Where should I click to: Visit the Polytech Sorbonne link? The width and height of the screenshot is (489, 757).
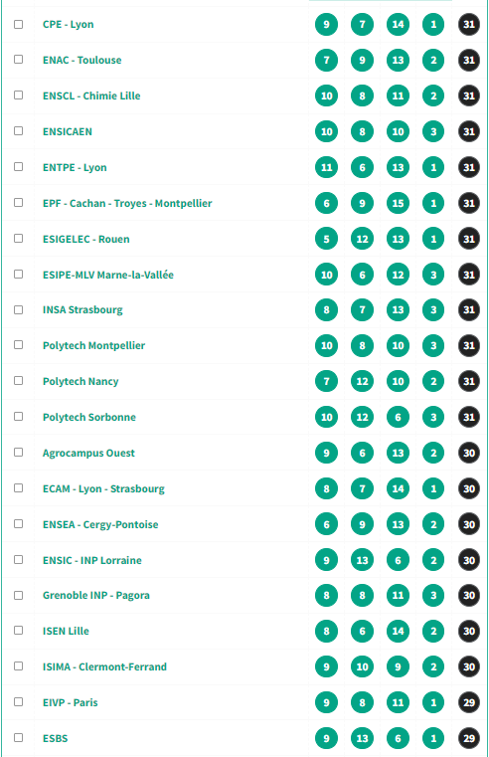89,417
